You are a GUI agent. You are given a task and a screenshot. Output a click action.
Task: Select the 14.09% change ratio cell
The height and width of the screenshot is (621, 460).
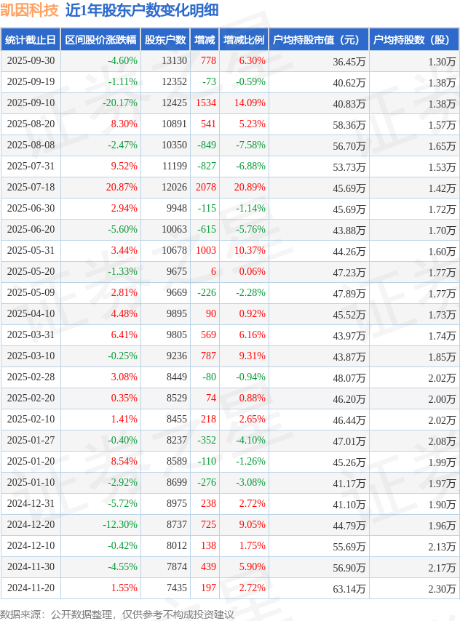point(250,103)
